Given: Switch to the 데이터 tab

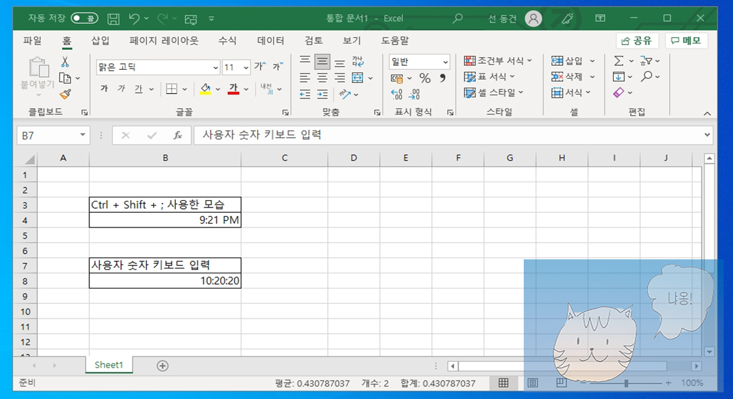Looking at the screenshot, I should [x=271, y=41].
